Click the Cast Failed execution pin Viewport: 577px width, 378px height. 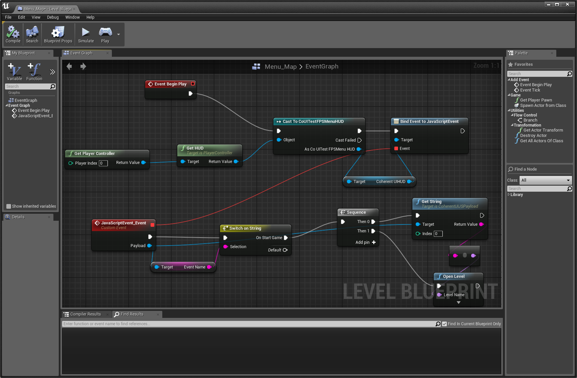pos(360,140)
